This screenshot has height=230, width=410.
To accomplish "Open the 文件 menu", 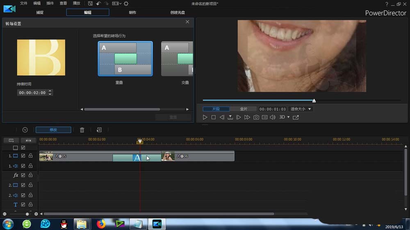I will point(24,3).
